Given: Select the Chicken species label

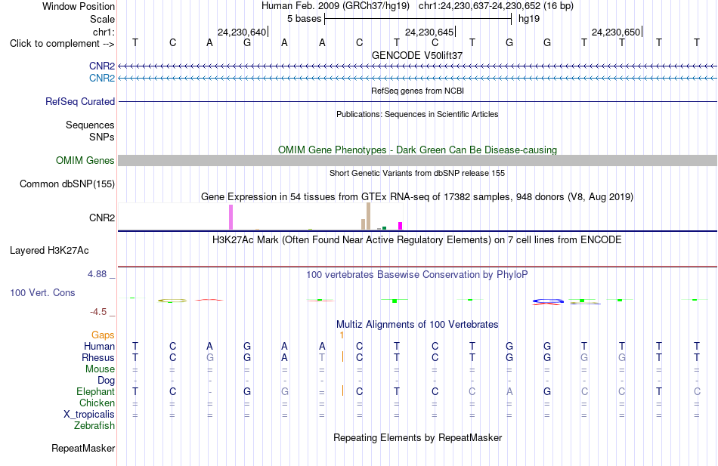Looking at the screenshot, I should pos(97,403).
